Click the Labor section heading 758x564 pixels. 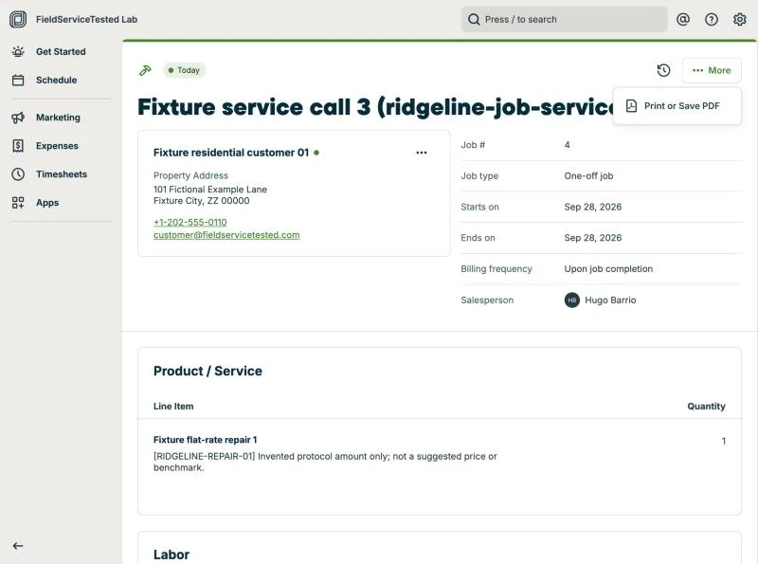pyautogui.click(x=171, y=555)
